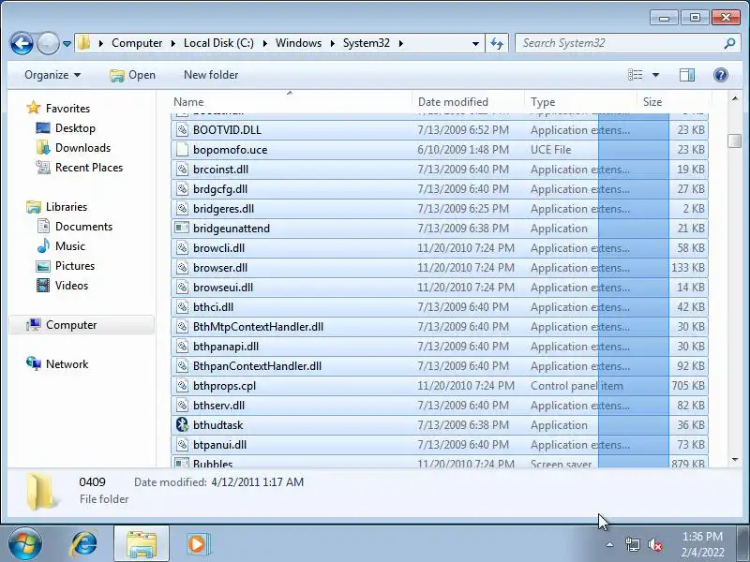Viewport: 750px width, 562px height.
Task: Open Downloads in the navigation pane
Action: [x=82, y=148]
